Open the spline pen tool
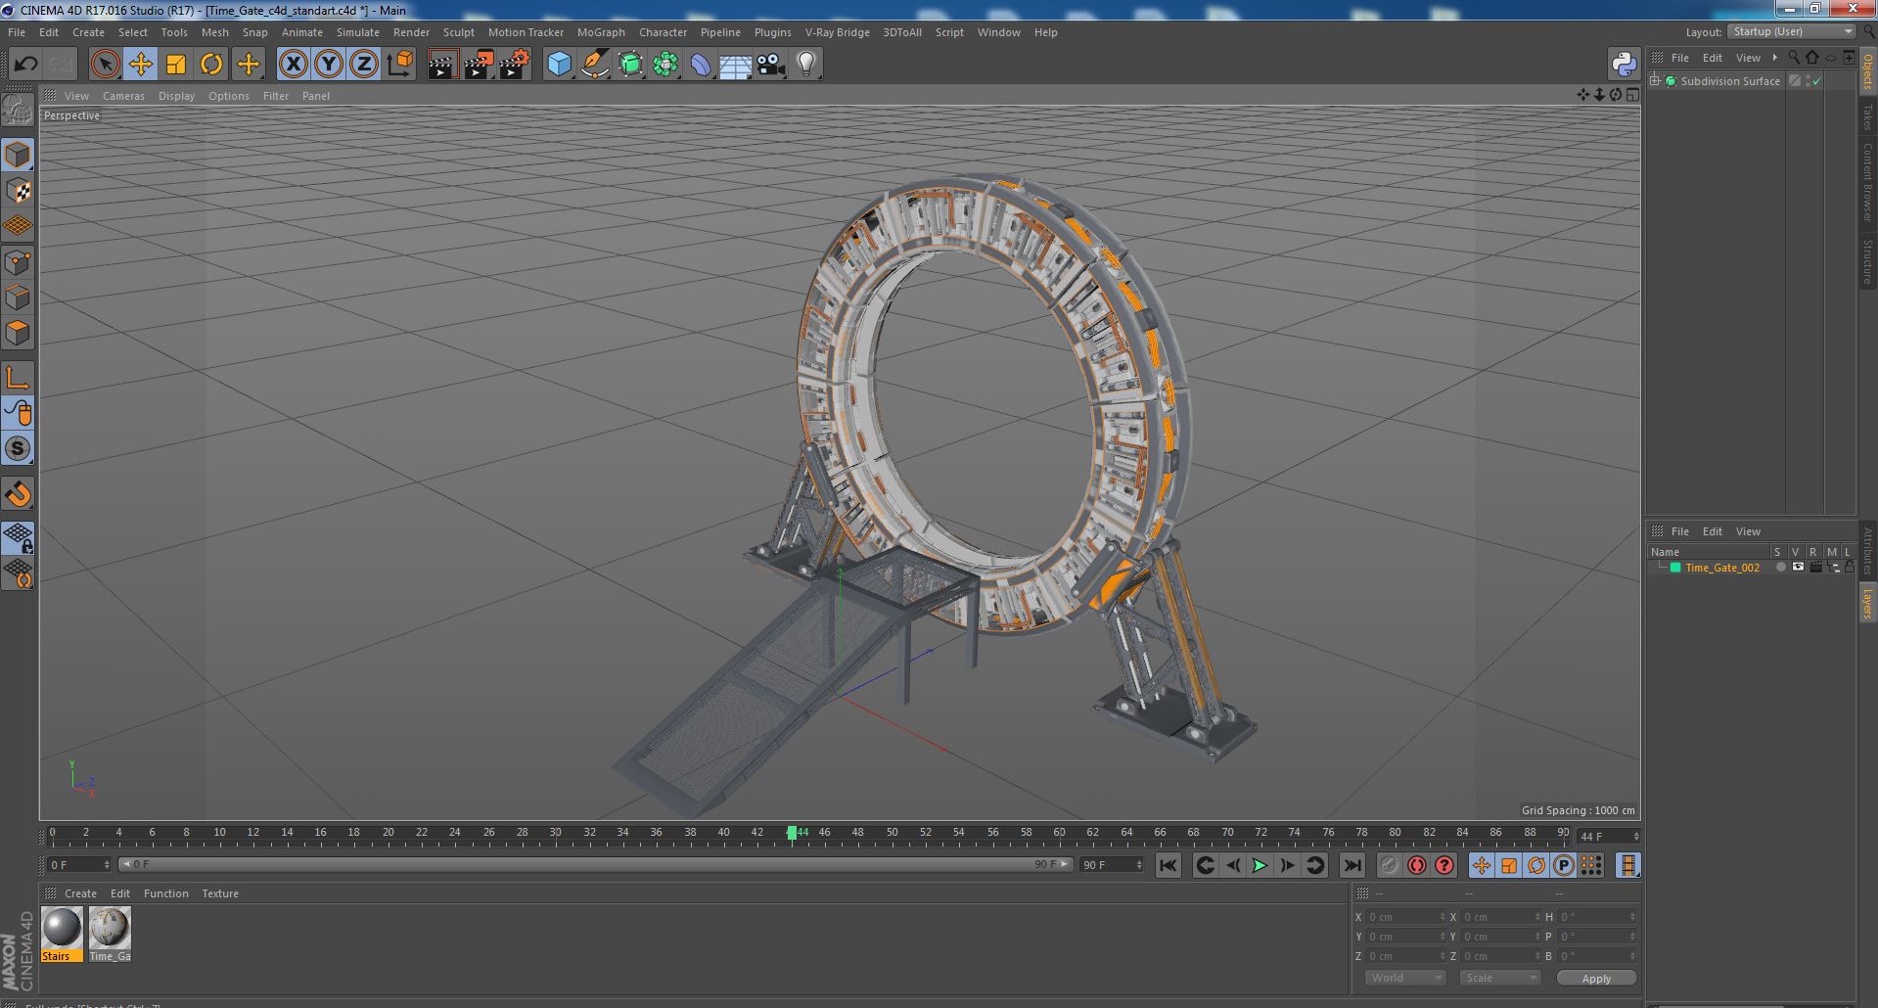 coord(594,65)
